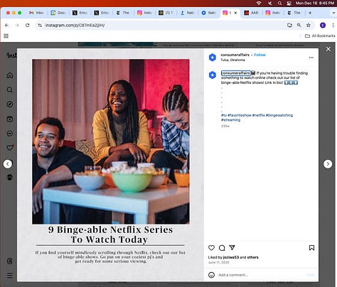Open Instagram Home from the sidebar
The width and height of the screenshot is (337, 287).
coord(10,75)
